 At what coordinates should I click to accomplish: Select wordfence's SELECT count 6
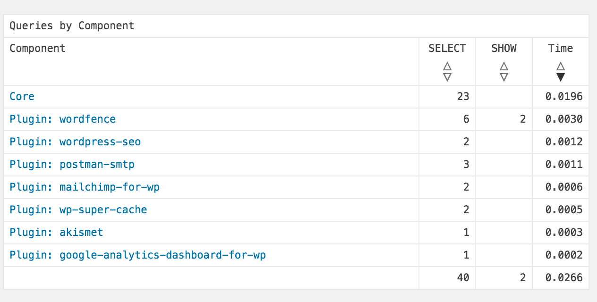(x=466, y=119)
